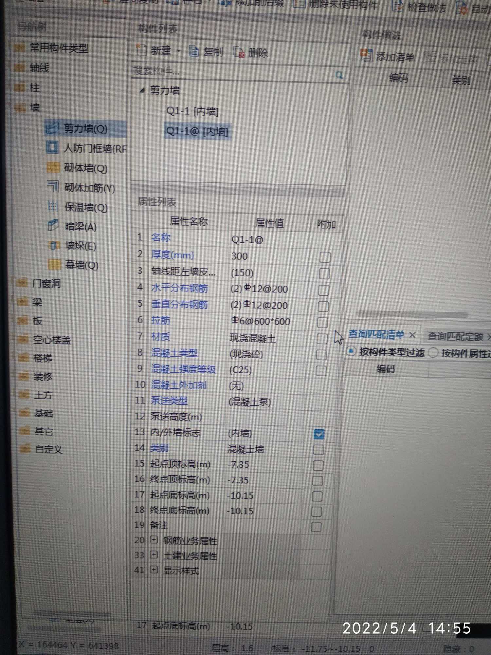
Task: Tick the 厚度(mm) 附加 checkbox
Action: (x=325, y=257)
